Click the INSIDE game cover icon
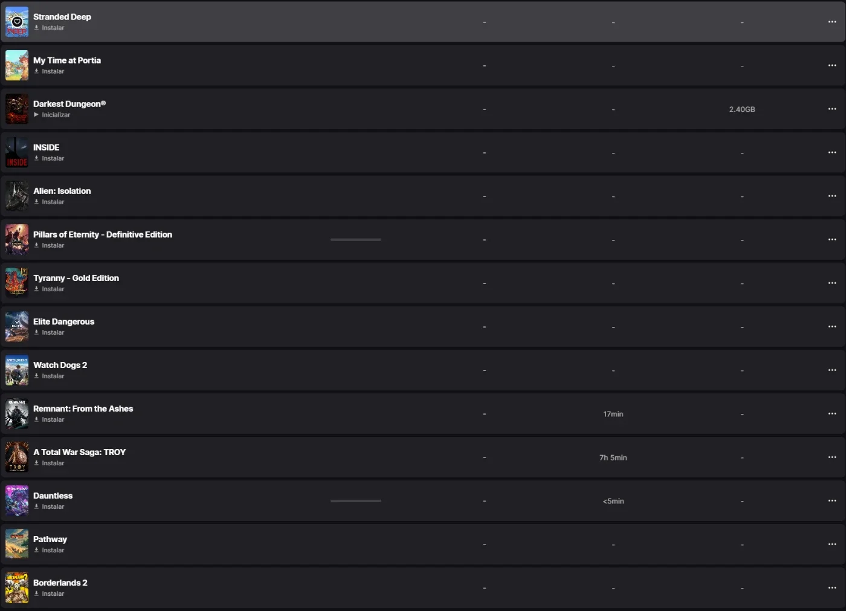The image size is (846, 611). coord(17,152)
